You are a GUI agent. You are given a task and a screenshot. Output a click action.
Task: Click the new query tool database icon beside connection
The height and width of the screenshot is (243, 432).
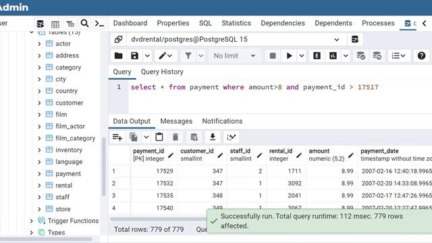coord(355,39)
